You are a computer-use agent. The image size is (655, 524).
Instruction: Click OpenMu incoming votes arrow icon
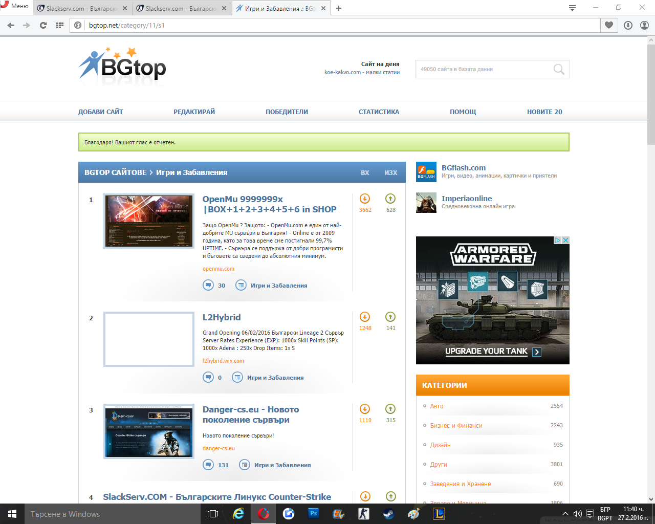365,199
